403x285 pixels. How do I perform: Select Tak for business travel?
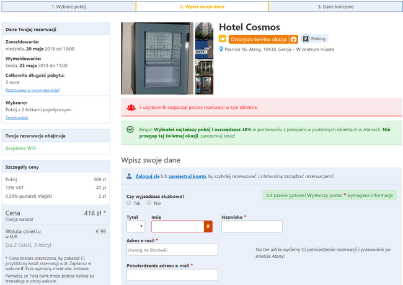129,203
